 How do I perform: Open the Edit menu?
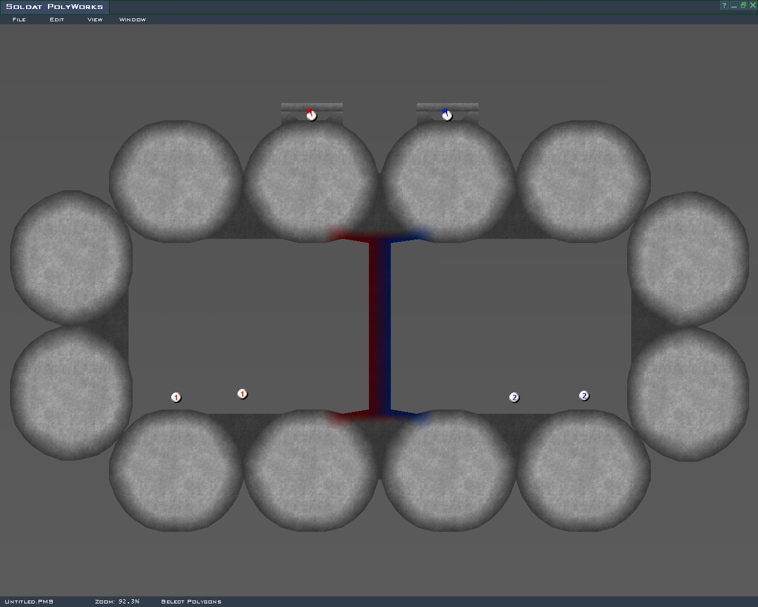57,20
